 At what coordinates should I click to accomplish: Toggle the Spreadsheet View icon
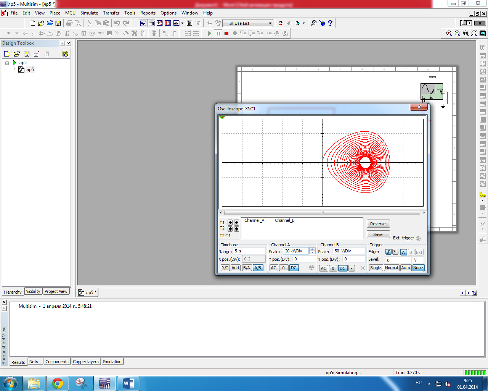[151, 23]
